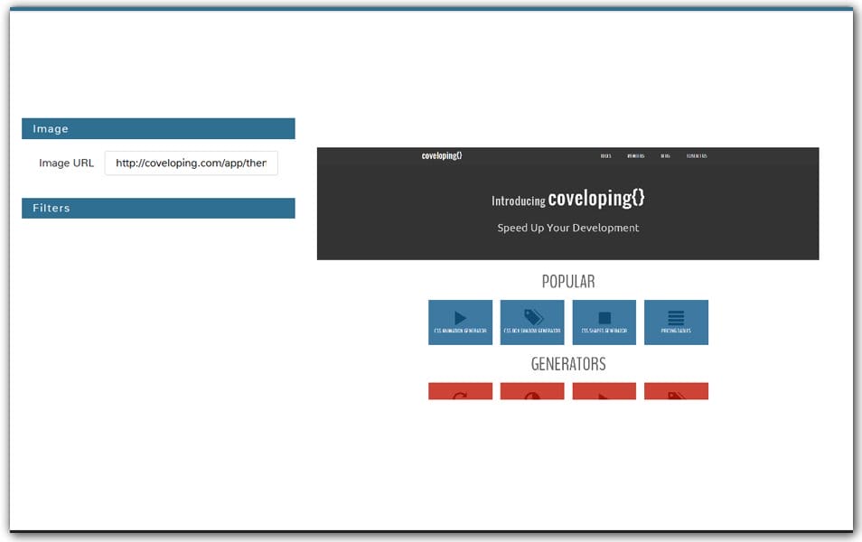Screen dimensions: 862x542
Task: Go to Members in the preview navbar
Action: 636,155
